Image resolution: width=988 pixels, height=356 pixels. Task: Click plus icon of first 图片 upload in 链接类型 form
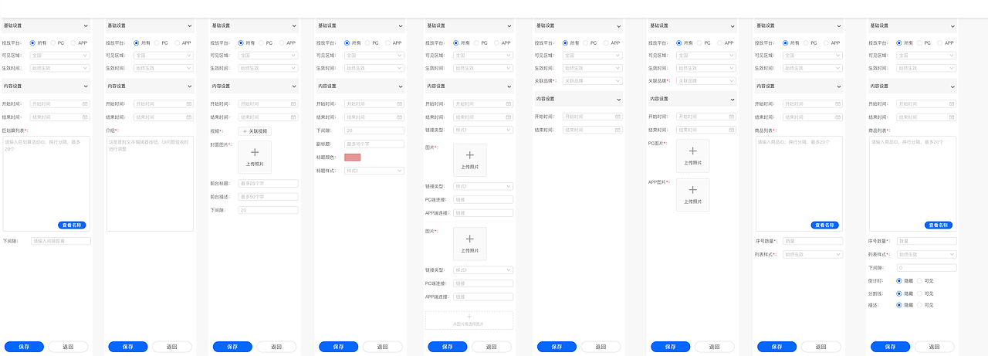tap(469, 155)
